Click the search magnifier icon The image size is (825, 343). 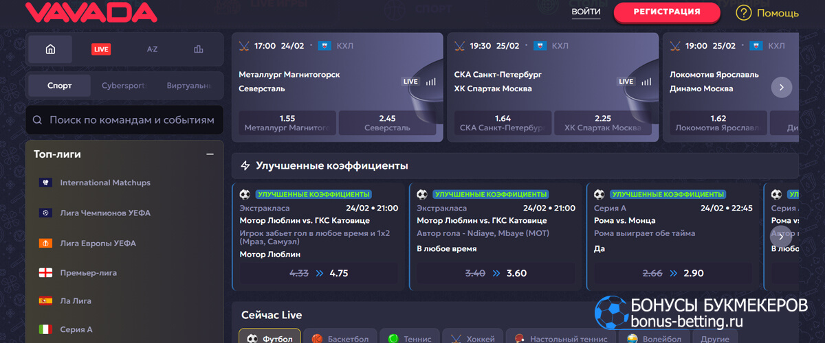37,119
